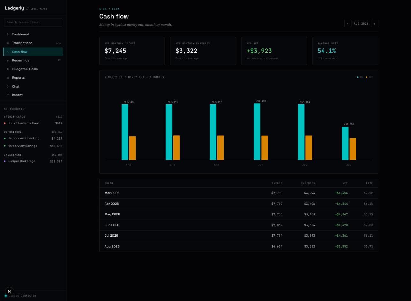Click the OUT legend orange dot

367,77
